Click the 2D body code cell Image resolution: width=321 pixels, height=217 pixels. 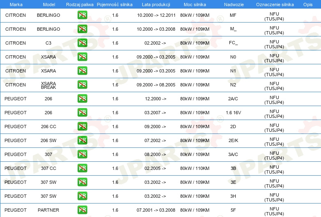pos(233,127)
